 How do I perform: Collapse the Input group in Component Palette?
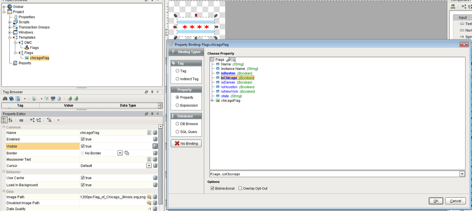point(456,17)
